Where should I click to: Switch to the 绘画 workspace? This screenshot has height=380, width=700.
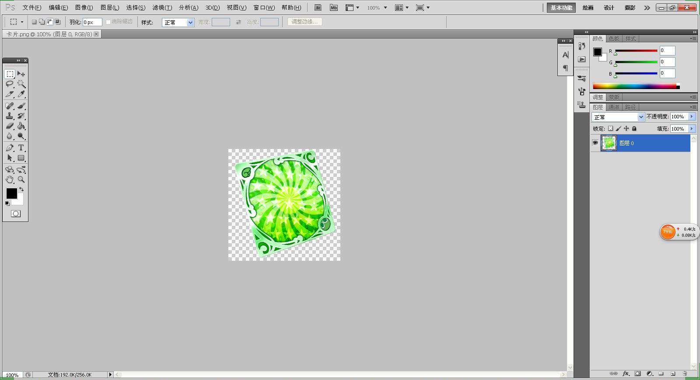[x=588, y=7]
